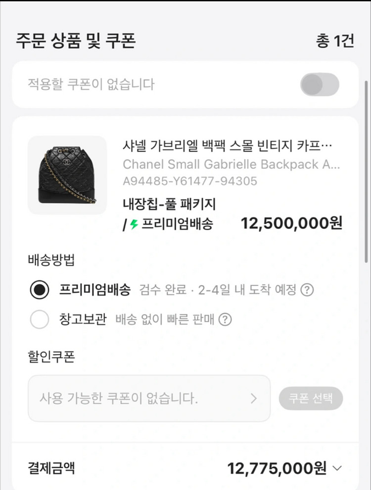Viewport: 371px width, 490px height.
Task: Click the 쿠폰 선택 button
Action: point(311,398)
